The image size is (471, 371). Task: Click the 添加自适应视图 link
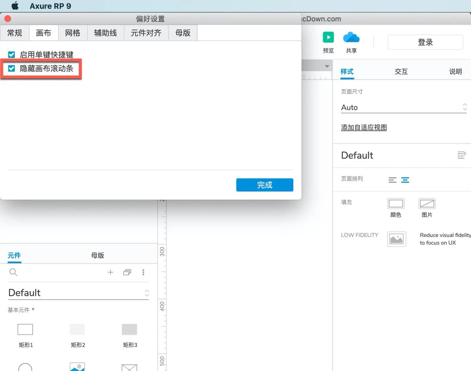363,127
